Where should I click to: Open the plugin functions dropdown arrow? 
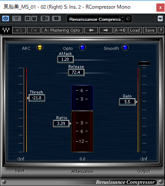[x=160, y=19]
